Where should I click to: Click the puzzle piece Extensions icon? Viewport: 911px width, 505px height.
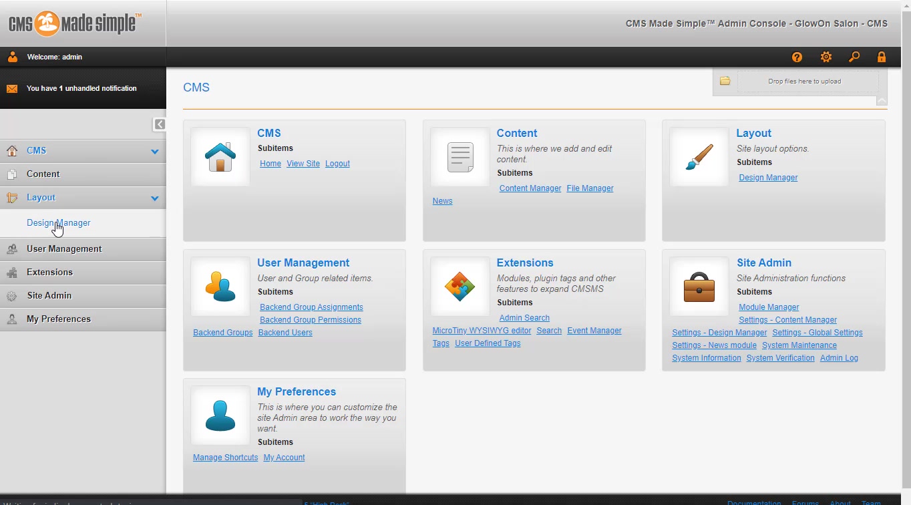point(460,287)
